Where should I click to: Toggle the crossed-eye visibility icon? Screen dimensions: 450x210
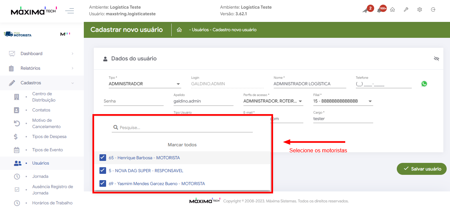437,59
